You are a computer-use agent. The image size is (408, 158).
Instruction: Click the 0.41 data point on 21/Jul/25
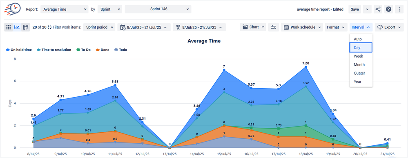click(388, 143)
